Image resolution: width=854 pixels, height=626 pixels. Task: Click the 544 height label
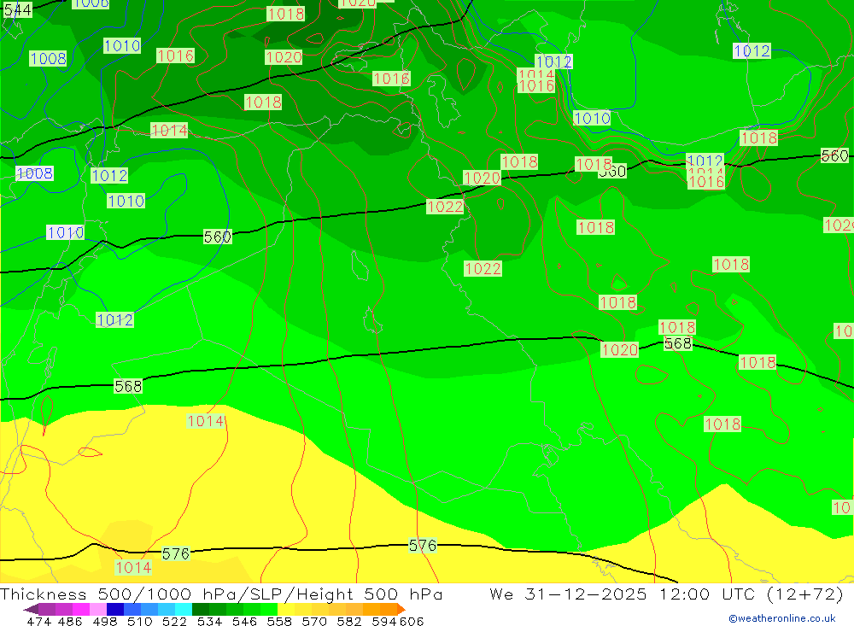(x=17, y=9)
